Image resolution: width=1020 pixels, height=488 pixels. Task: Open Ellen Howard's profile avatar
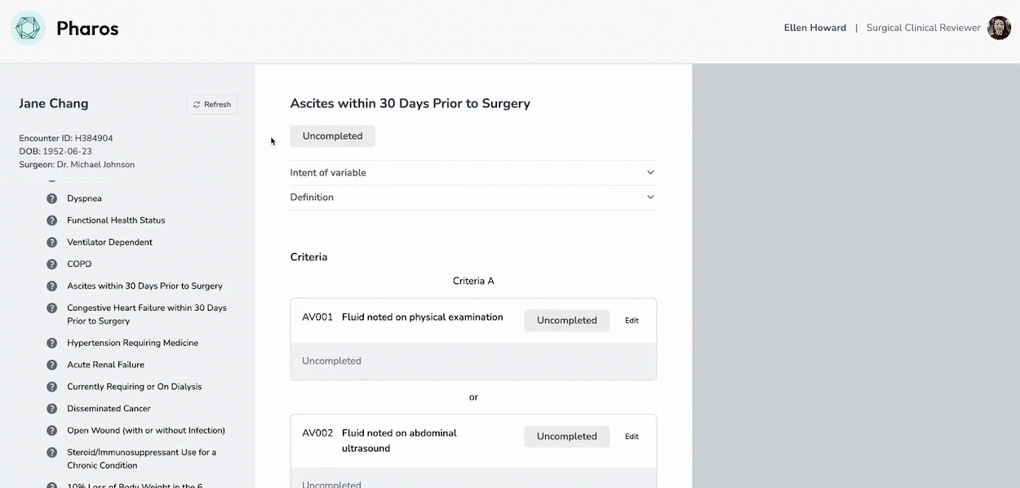999,28
